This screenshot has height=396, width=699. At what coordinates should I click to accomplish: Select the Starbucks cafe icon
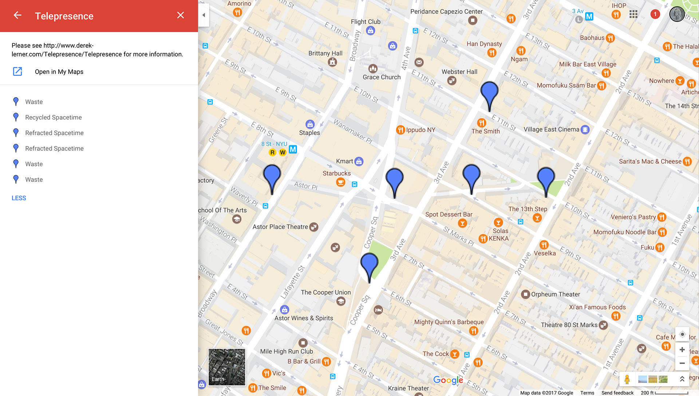[x=341, y=182]
